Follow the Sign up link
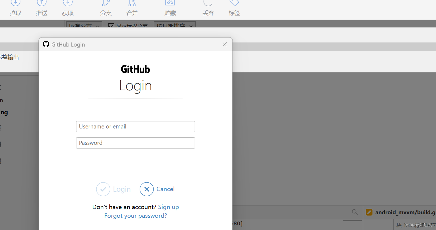This screenshot has height=230, width=436. 168,207
